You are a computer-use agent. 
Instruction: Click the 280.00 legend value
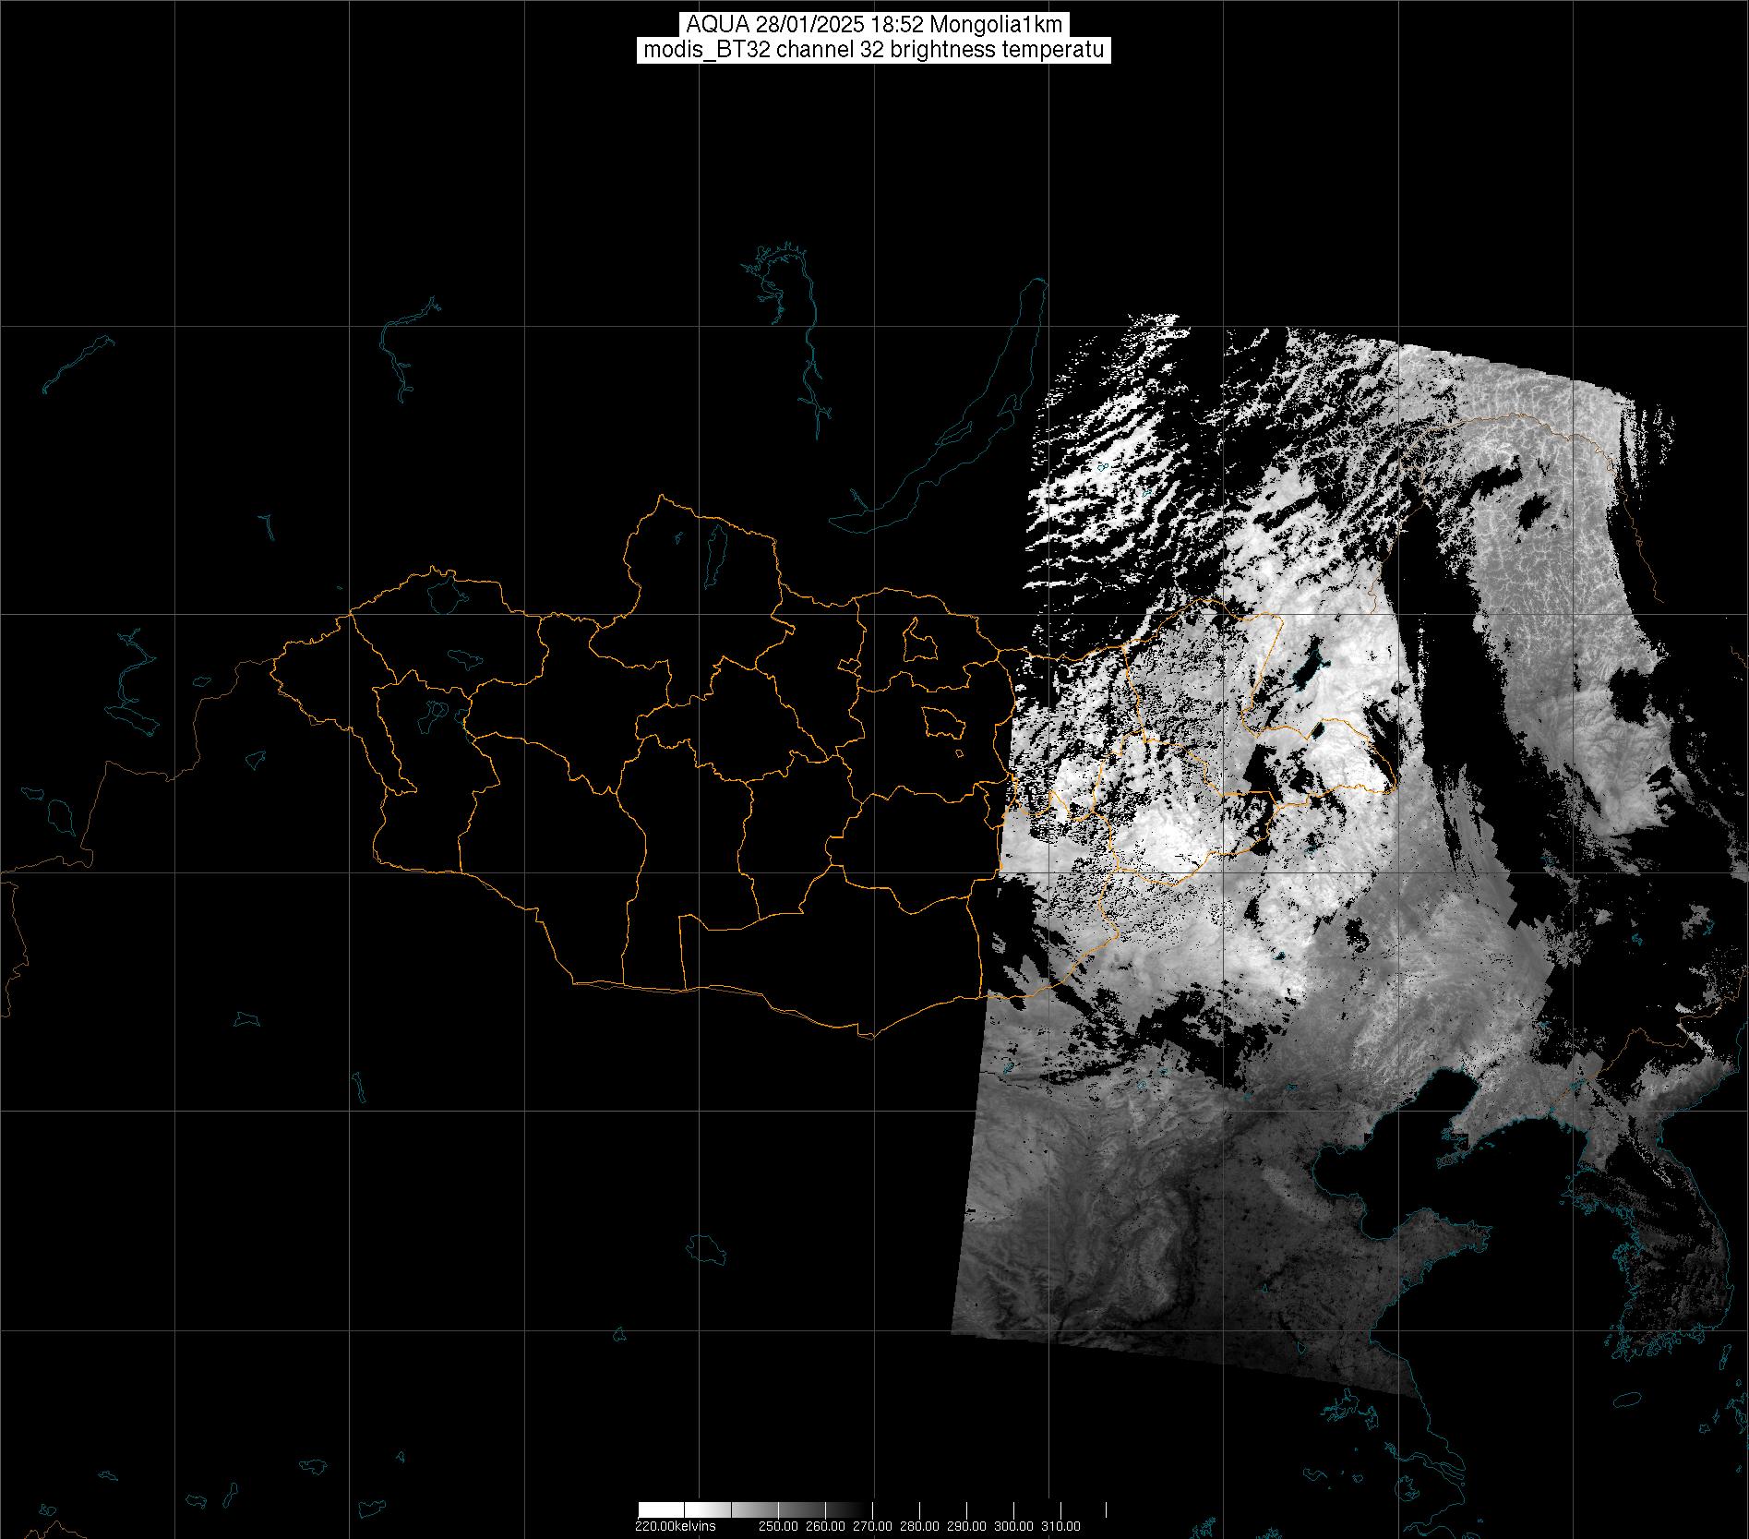(919, 1526)
